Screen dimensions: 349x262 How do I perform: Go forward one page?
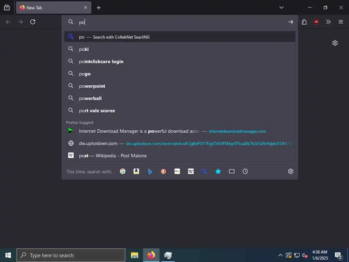[x=20, y=22]
